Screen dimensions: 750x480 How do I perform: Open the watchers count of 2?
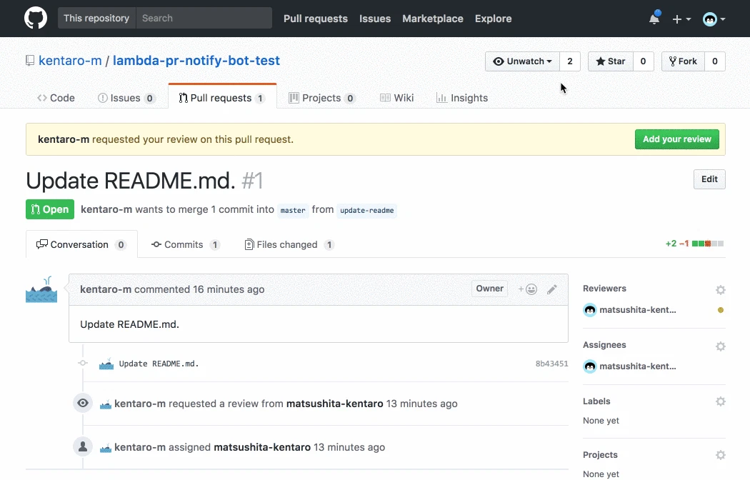(x=570, y=61)
